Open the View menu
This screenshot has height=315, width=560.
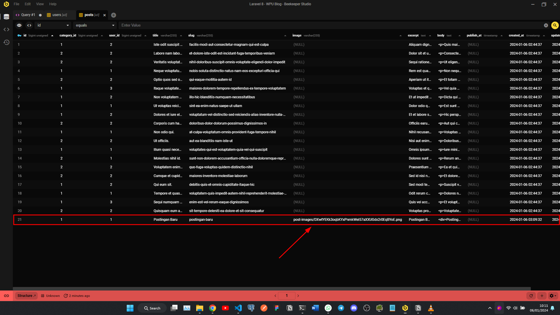(x=40, y=4)
